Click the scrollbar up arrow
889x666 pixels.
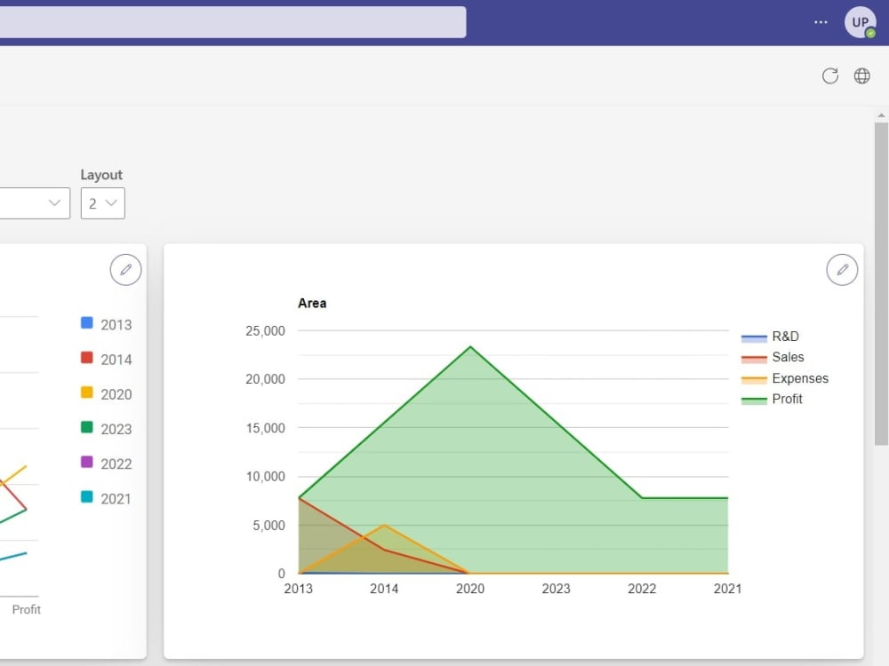pyautogui.click(x=881, y=115)
